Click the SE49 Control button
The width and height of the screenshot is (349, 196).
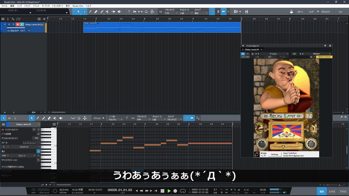coord(324,57)
